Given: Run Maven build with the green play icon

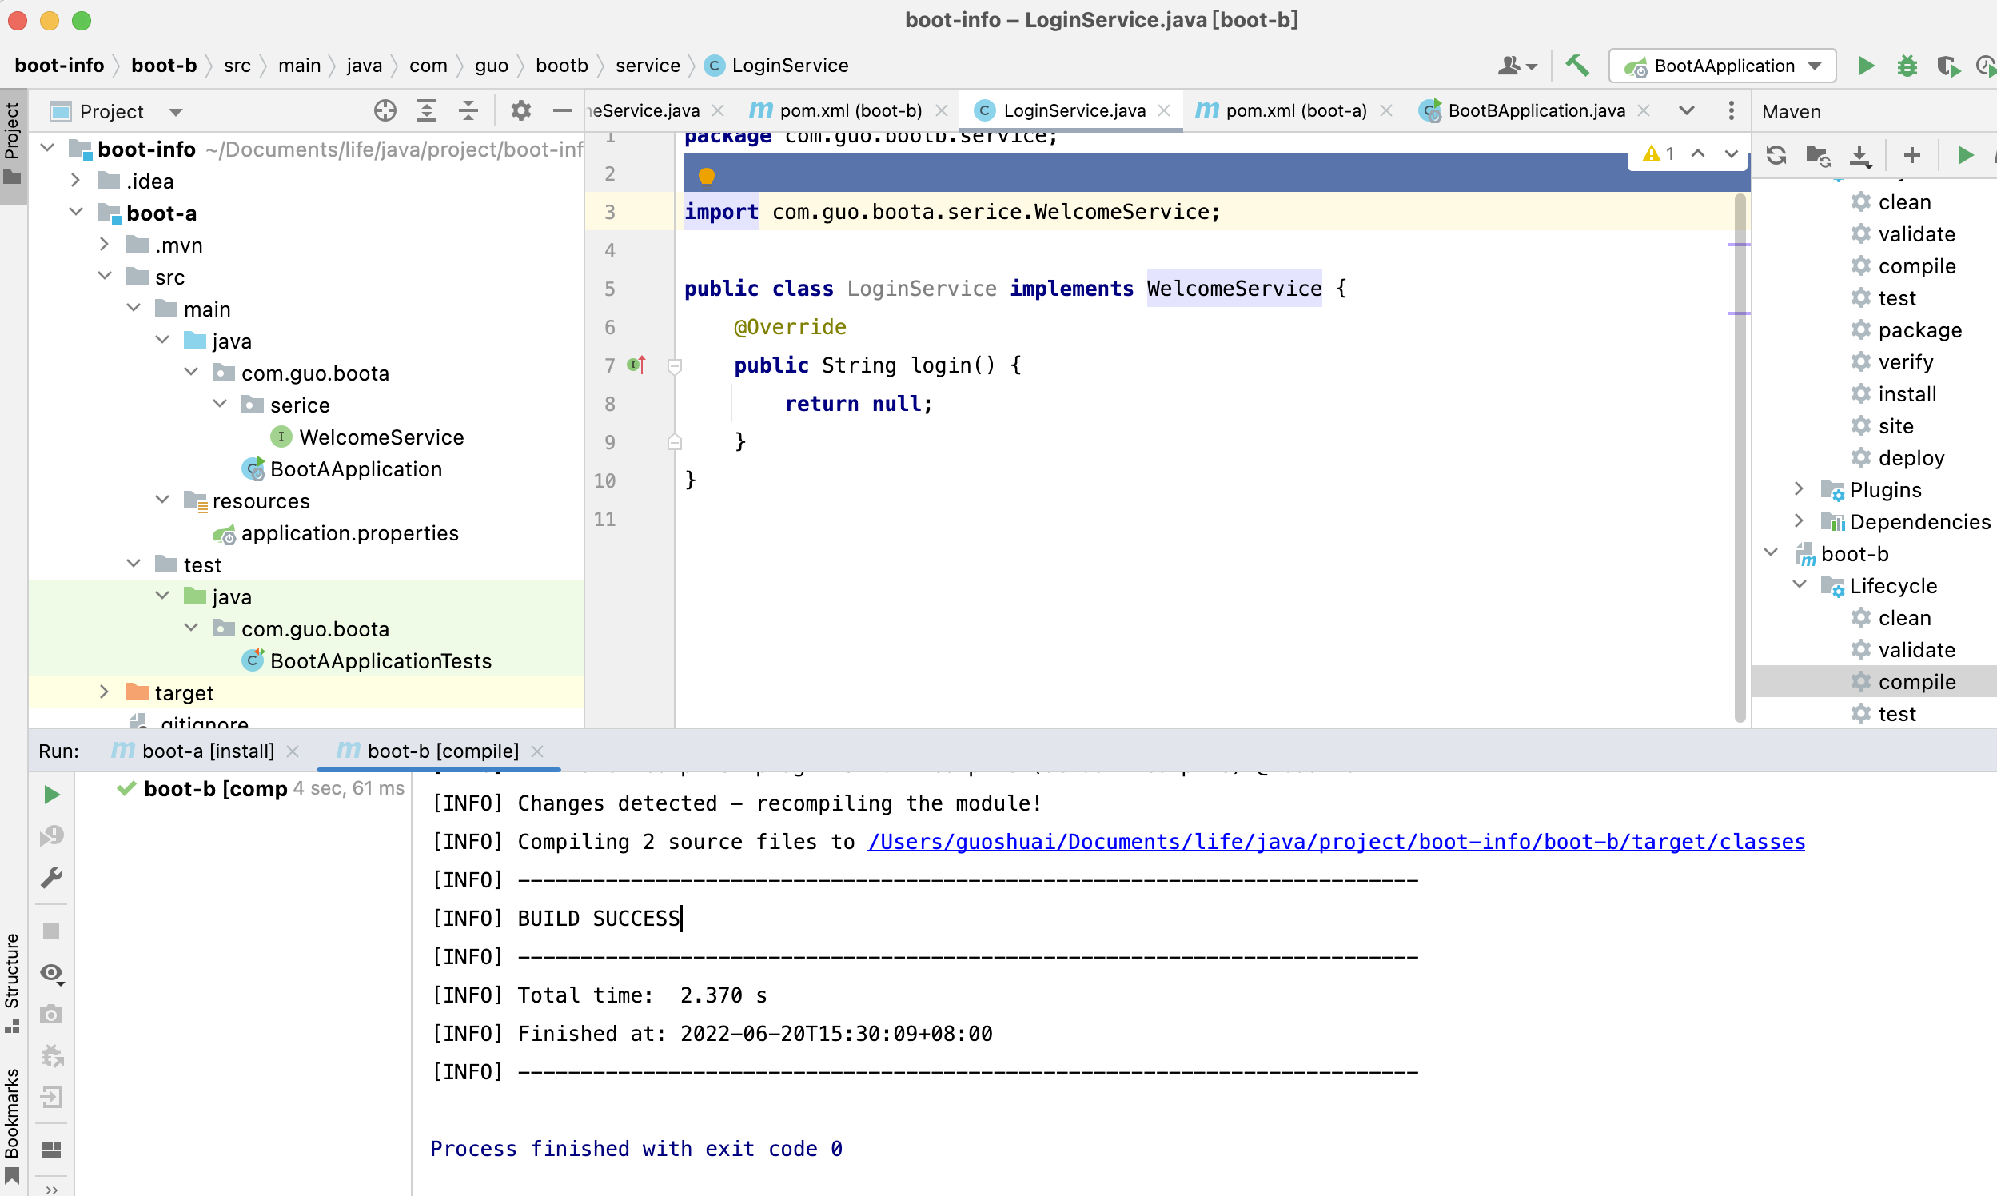Looking at the screenshot, I should 1965,155.
